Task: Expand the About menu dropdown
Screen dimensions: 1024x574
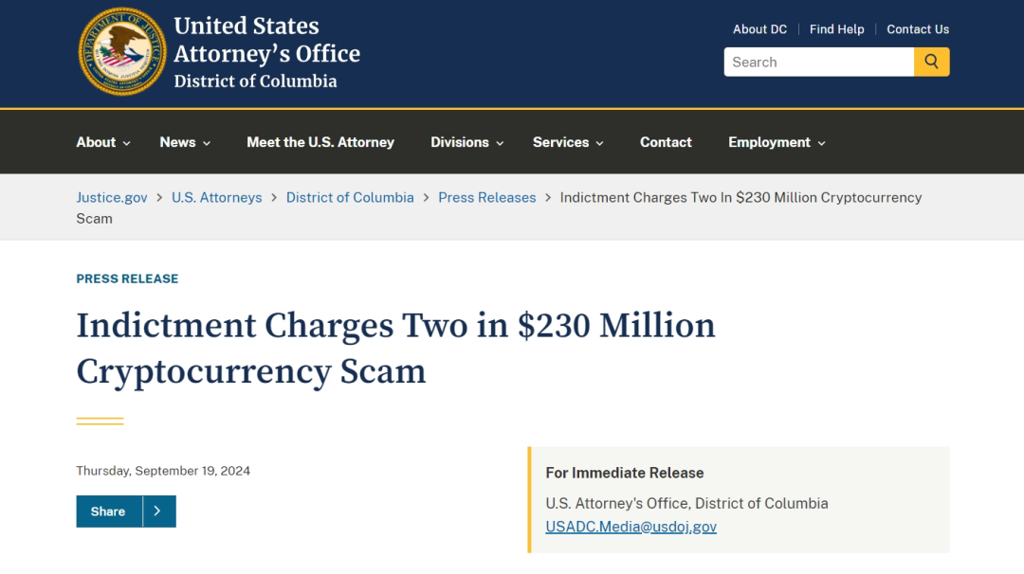Action: [103, 142]
